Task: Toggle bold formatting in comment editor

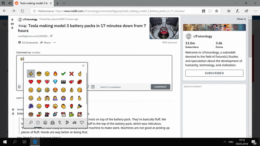Action: [x=19, y=87]
